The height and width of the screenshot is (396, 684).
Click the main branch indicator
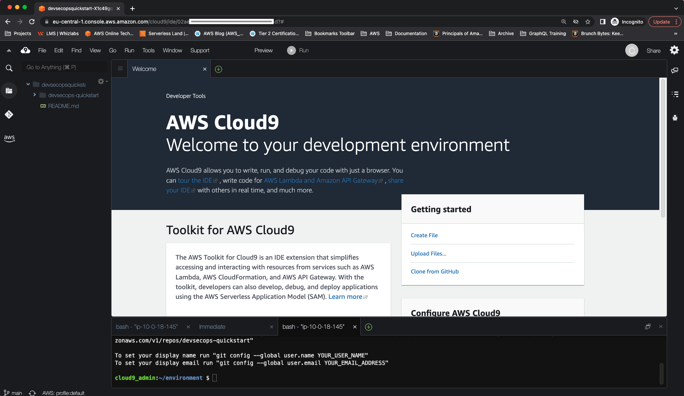13,393
